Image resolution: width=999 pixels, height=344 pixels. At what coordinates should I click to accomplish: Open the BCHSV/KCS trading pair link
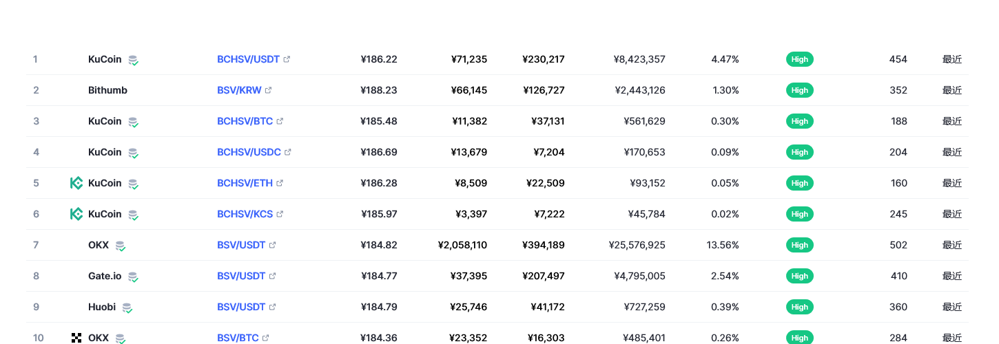(x=245, y=214)
